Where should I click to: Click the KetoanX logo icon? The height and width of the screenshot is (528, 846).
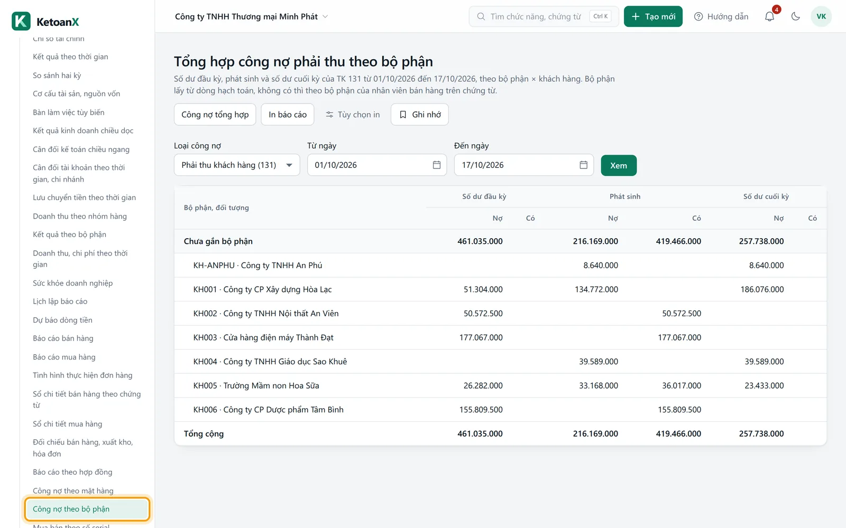[21, 21]
